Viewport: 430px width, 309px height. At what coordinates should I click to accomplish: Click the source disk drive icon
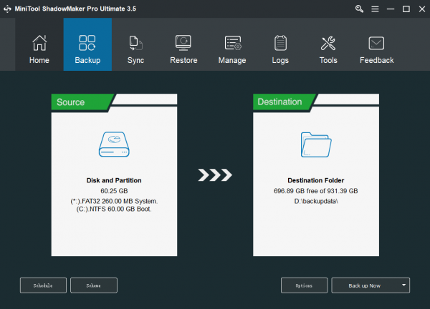[114, 144]
